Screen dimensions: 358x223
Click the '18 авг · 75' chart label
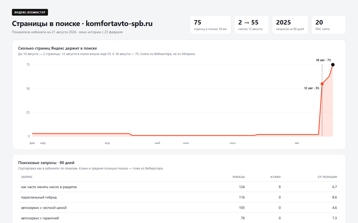point(323,60)
